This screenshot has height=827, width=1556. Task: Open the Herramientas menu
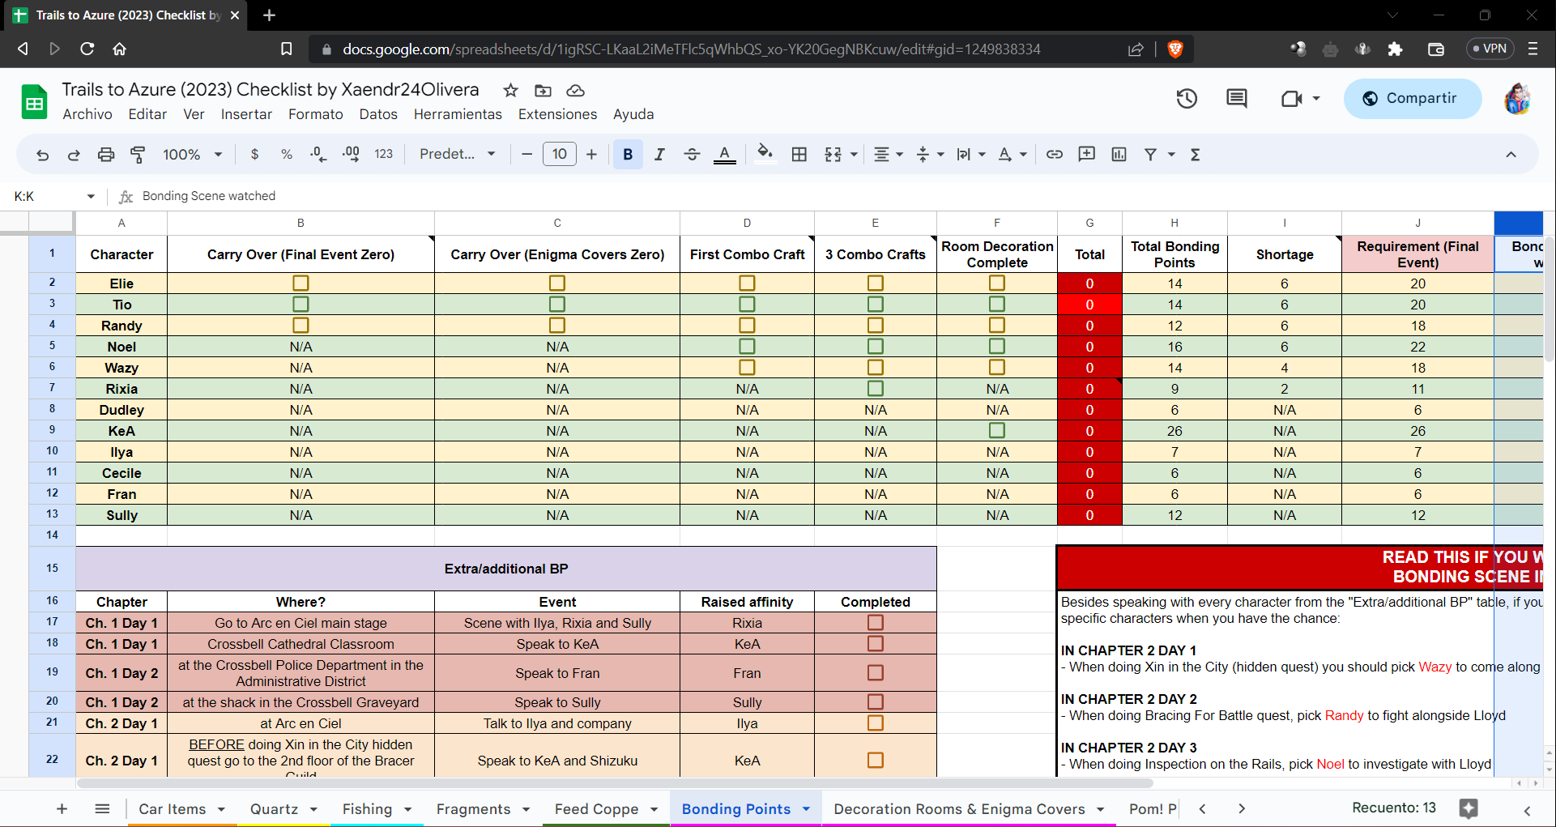458,114
